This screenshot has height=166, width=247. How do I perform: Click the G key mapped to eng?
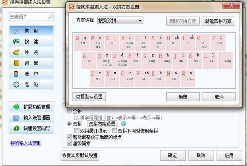[149, 60]
